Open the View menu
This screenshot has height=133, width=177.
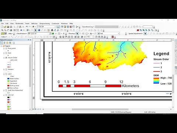point(12,23)
